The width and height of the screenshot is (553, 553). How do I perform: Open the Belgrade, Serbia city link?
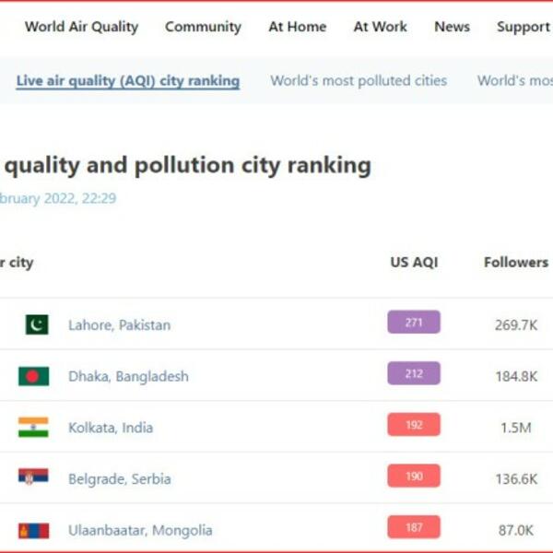click(119, 479)
